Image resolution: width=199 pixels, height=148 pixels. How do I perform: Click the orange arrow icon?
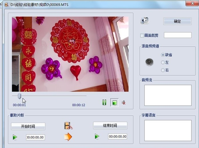point(68,137)
